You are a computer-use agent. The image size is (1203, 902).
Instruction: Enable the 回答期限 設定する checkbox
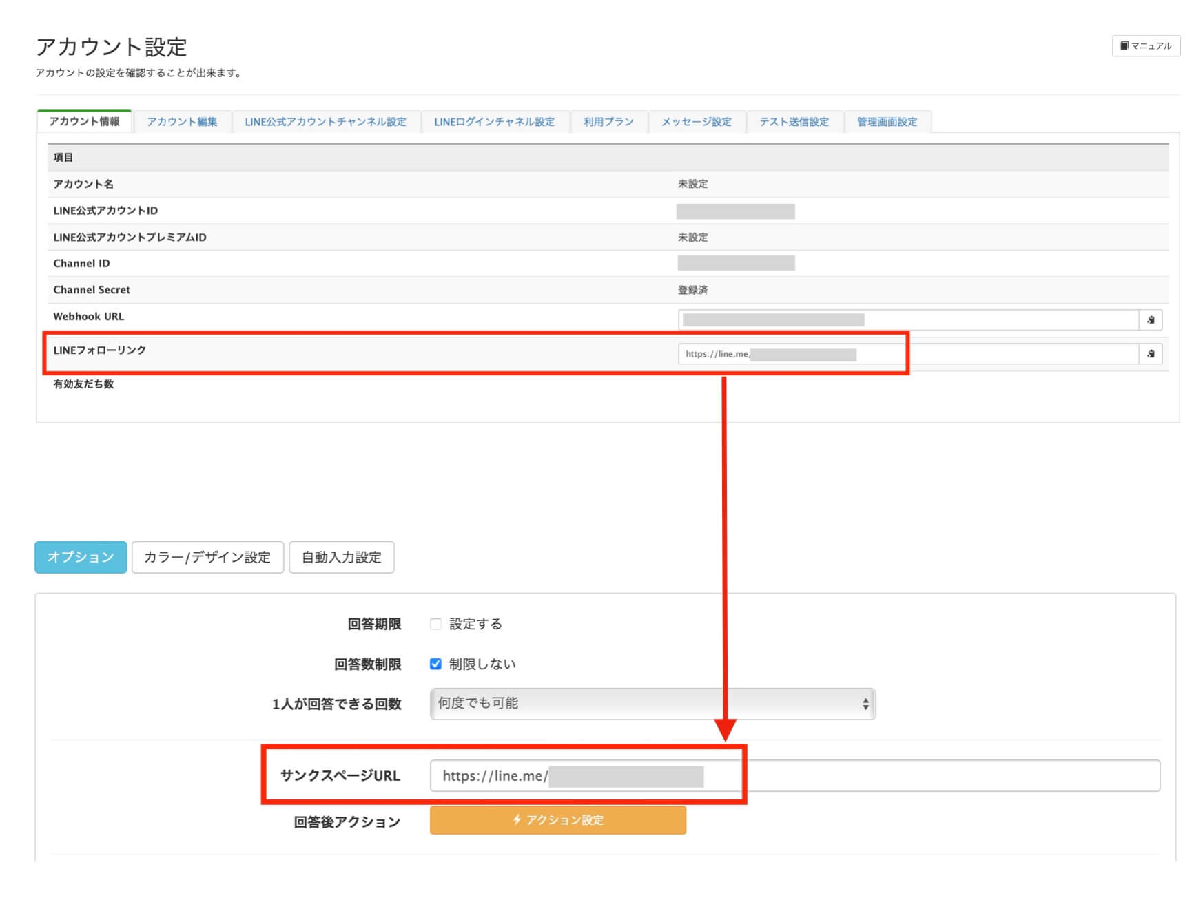435,624
